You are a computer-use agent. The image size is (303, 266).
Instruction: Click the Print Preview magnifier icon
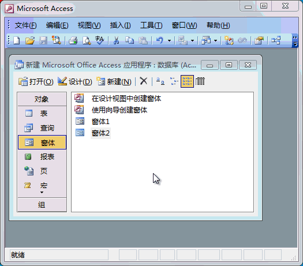(x=87, y=40)
